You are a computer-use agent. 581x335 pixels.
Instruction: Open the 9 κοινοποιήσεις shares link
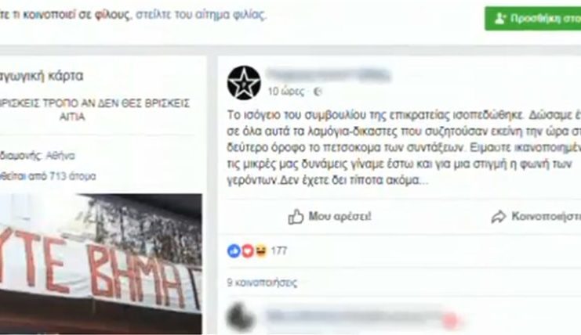262,283
